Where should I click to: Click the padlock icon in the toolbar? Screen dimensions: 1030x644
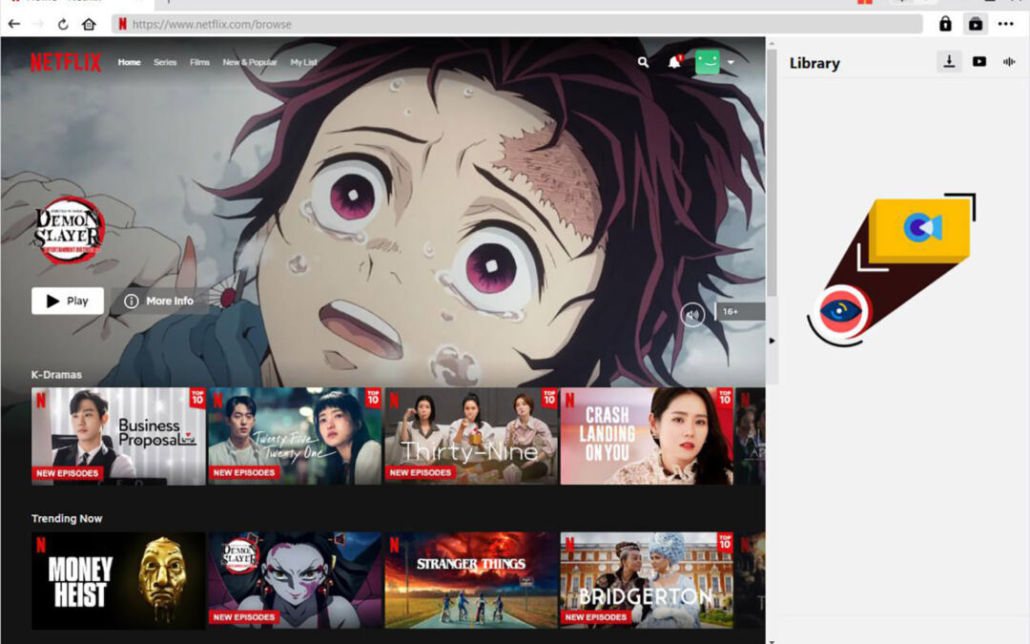[945, 24]
